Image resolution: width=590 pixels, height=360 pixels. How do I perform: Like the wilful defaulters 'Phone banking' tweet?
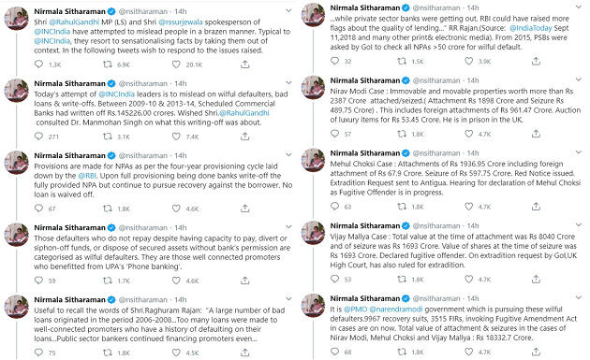click(x=176, y=280)
